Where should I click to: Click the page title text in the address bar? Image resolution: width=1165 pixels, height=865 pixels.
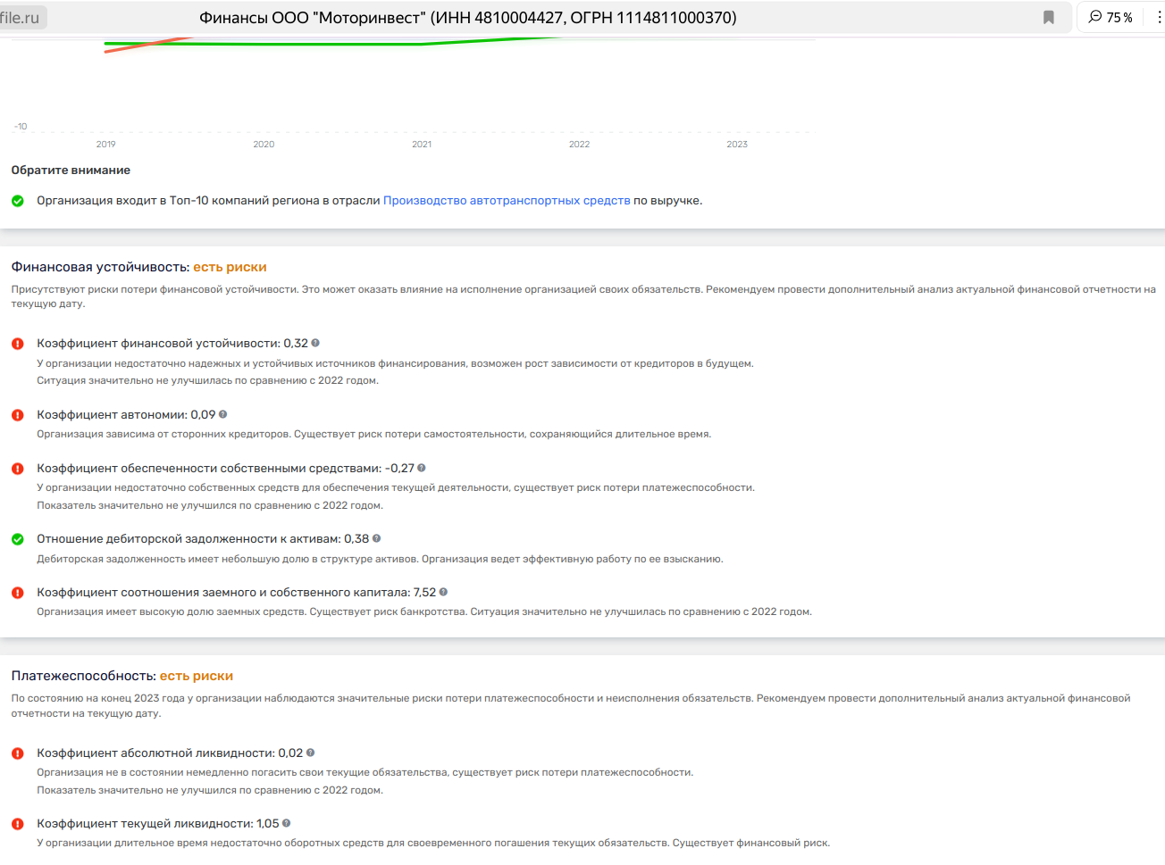tap(467, 18)
